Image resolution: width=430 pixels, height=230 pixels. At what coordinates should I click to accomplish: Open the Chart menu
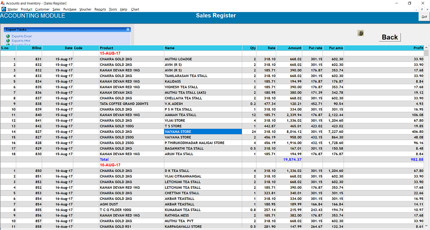[x=135, y=9]
